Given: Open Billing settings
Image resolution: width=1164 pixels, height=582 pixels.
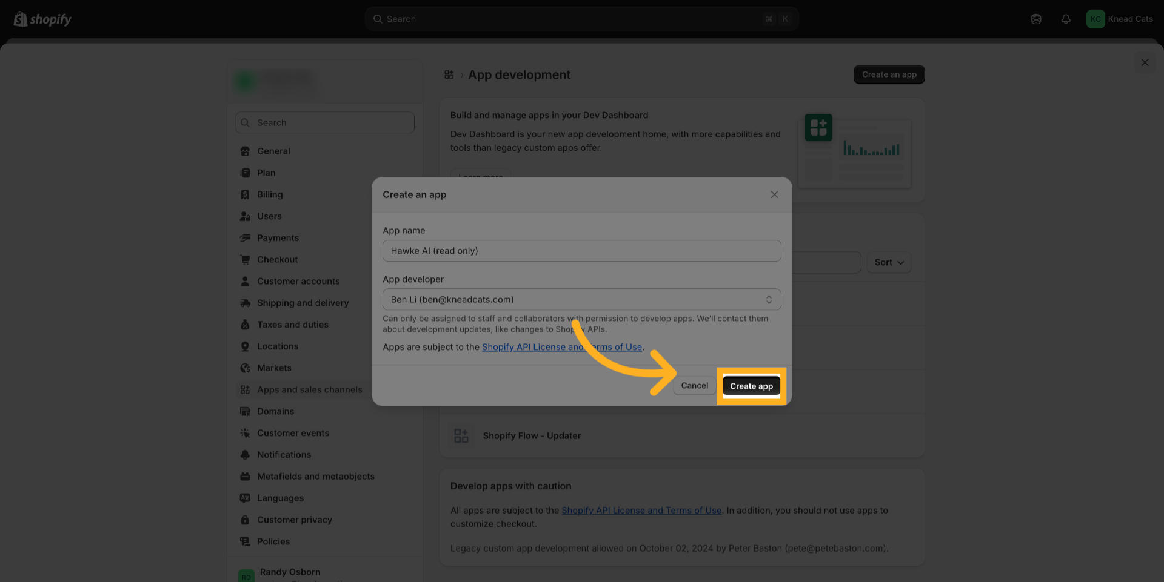Looking at the screenshot, I should coord(270,194).
